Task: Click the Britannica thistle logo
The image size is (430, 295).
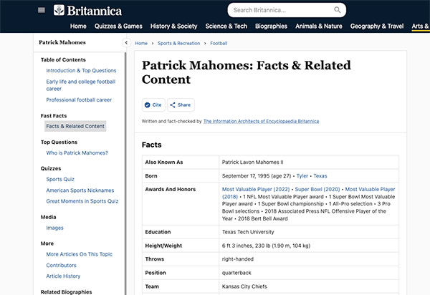Action: pyautogui.click(x=59, y=10)
